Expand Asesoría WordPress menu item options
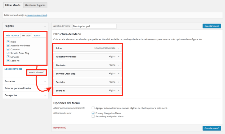The image size is (225, 134). pos(119,57)
